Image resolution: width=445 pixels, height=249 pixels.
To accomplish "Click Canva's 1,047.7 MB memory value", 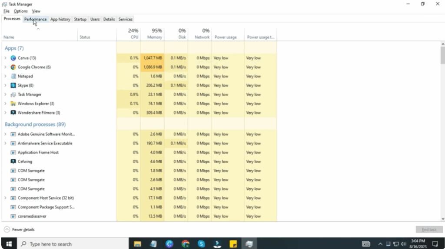I will 153,58.
